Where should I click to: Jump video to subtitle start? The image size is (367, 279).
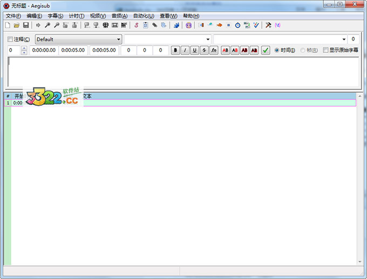(x=65, y=25)
